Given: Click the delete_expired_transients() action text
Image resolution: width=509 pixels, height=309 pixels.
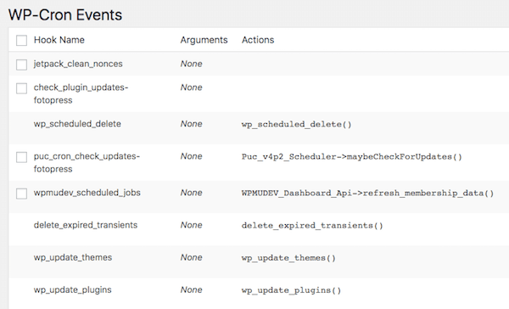Looking at the screenshot, I should tap(312, 226).
